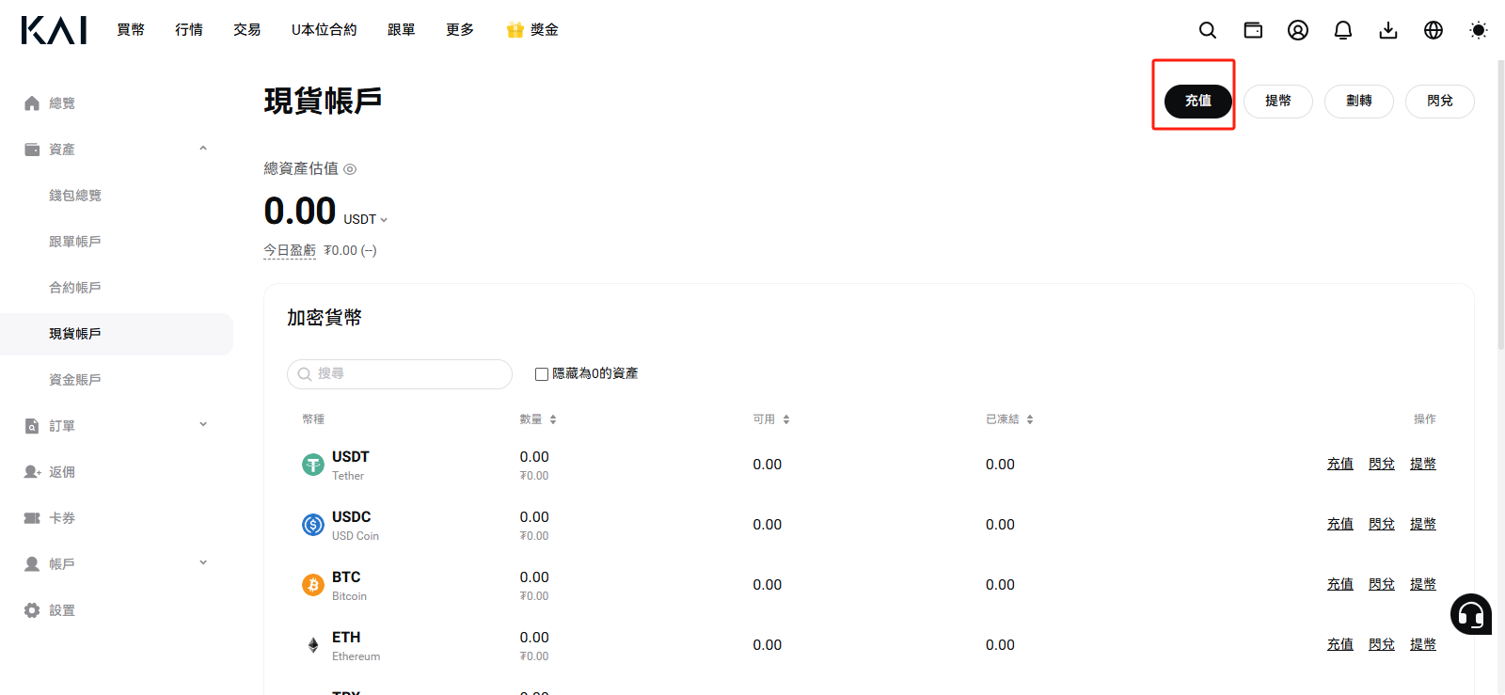Click the 返佣 icon in sidebar
Viewport: 1505px width, 695px height.
[x=32, y=472]
